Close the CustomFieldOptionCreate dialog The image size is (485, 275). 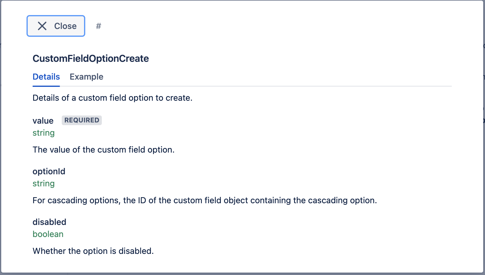56,26
